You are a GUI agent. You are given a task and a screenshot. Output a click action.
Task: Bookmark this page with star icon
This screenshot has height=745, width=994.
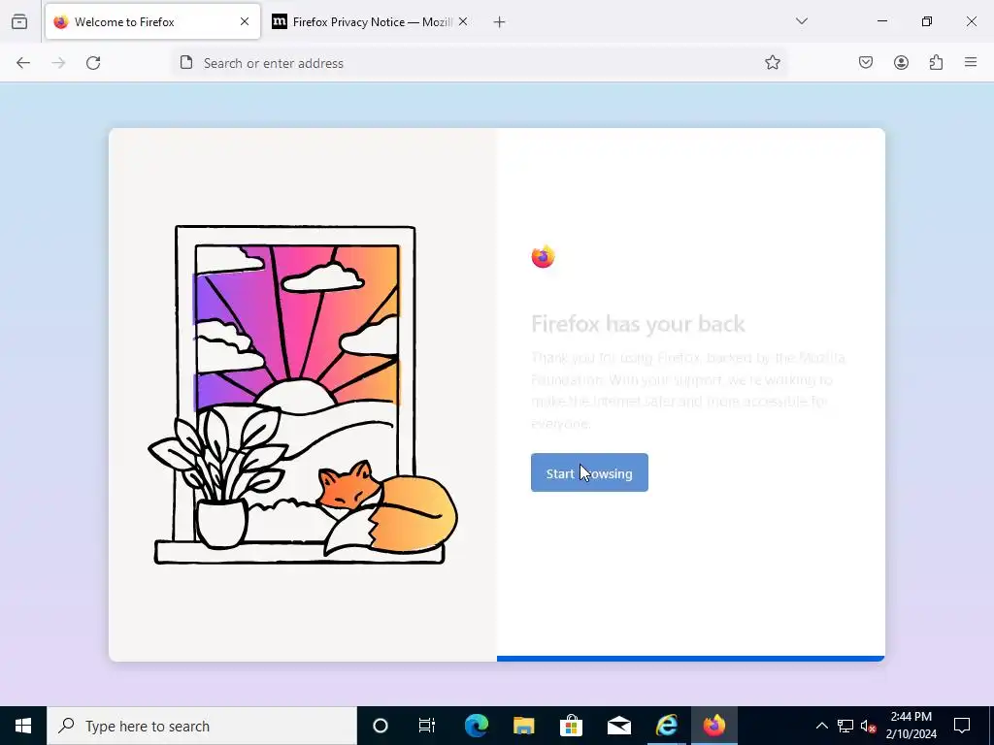(772, 63)
